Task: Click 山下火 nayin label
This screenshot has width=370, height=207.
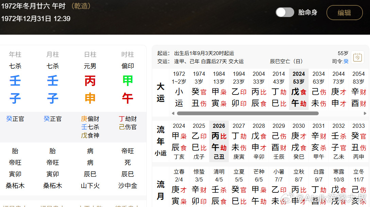Action: click(x=90, y=186)
